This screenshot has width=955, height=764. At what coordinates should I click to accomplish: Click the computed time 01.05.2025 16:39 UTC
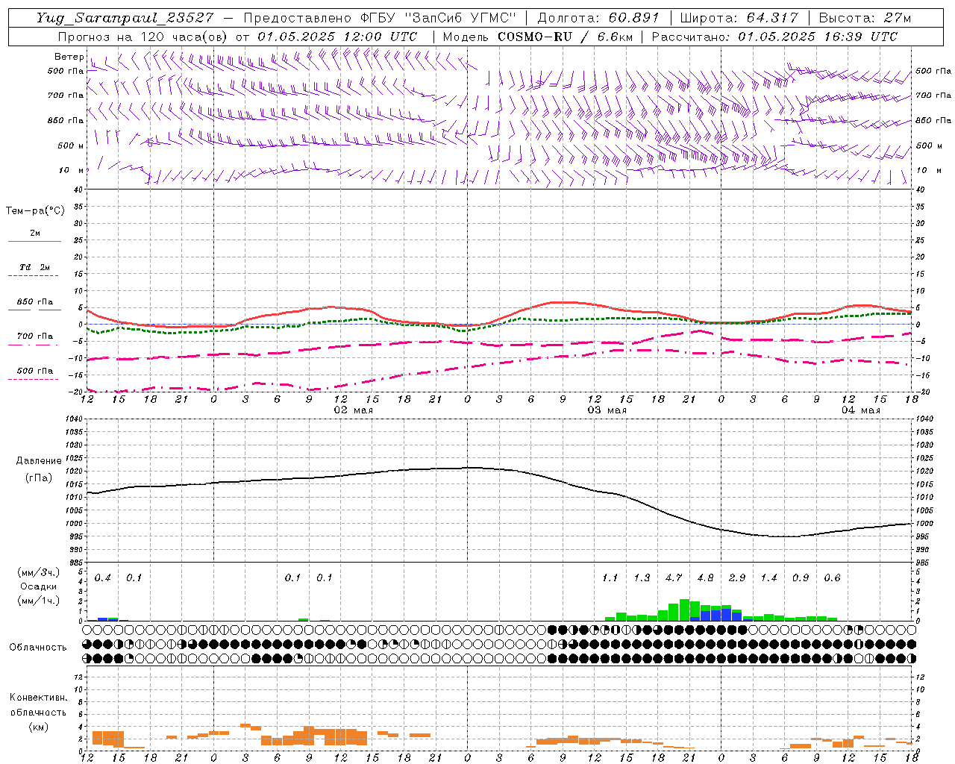818,36
